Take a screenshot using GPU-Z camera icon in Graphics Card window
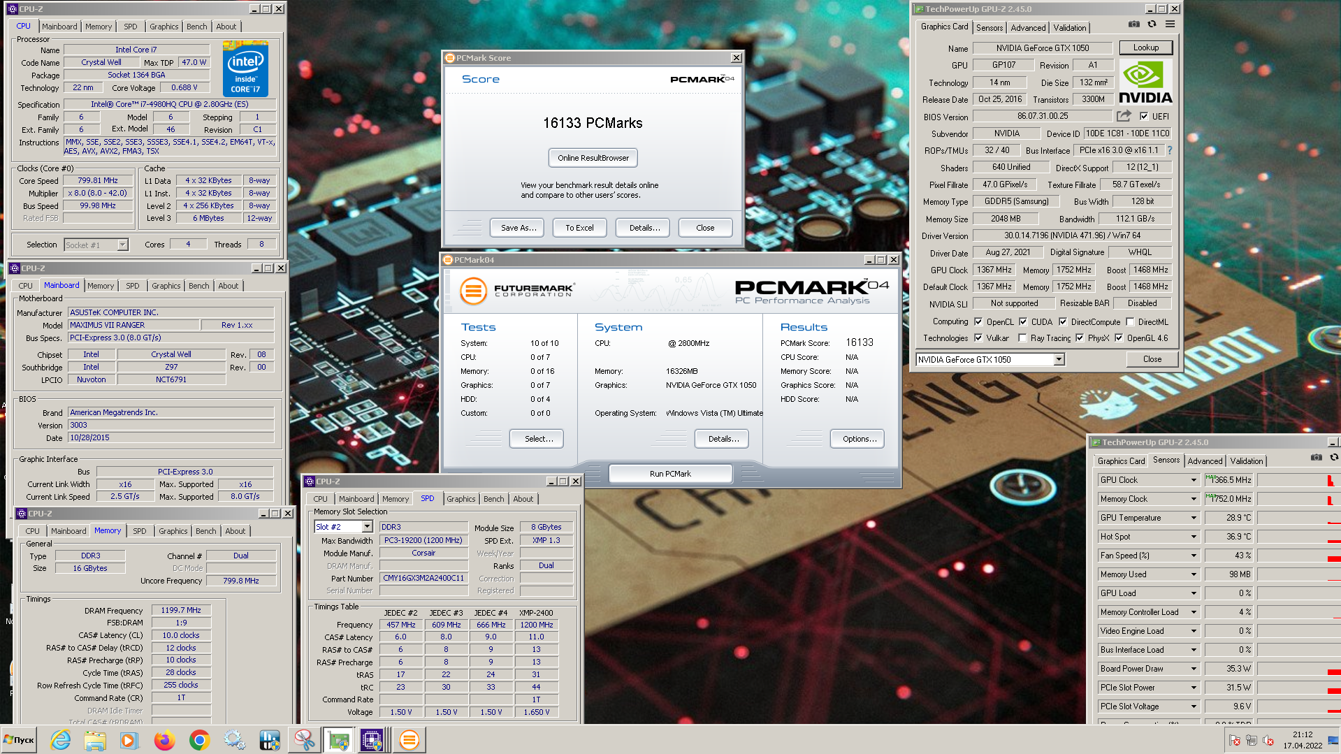Screen dimensions: 1341x754 (1133, 24)
